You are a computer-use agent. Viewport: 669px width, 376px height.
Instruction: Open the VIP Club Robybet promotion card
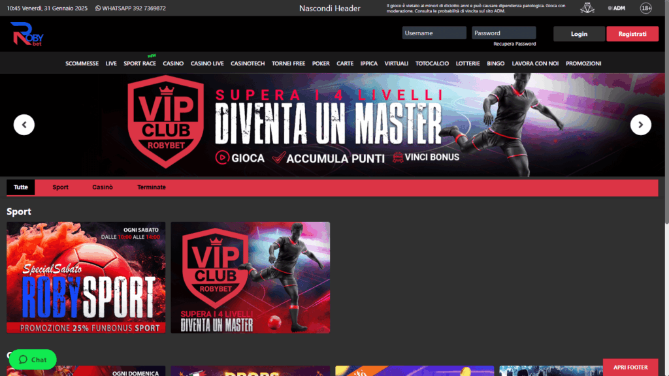[250, 277]
